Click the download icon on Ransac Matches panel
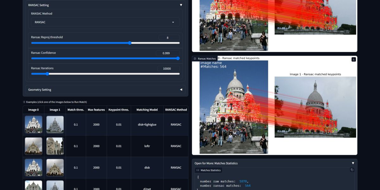Image resolution: width=380 pixels, height=190 pixels. tap(354, 59)
